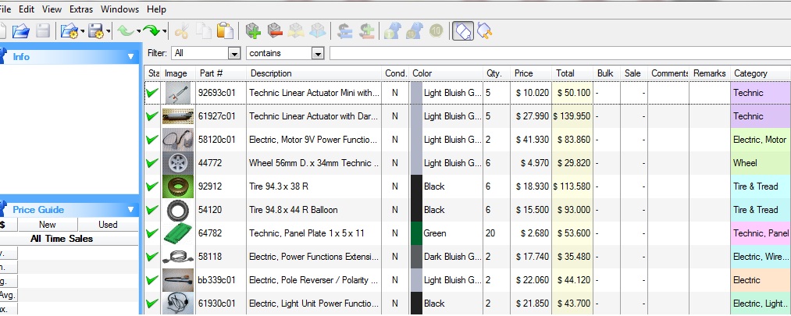Screen dimensions: 791x316
Task: Click the Cut scissors icon
Action: coord(182,31)
